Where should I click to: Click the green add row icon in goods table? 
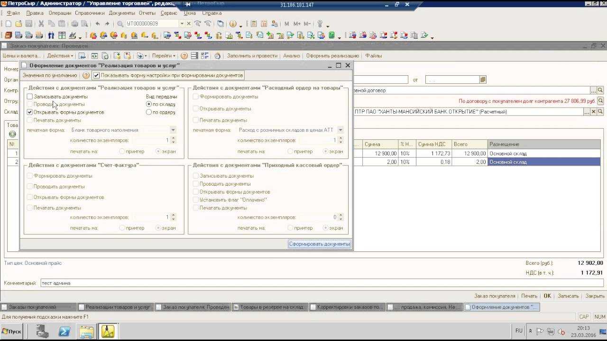point(12,134)
